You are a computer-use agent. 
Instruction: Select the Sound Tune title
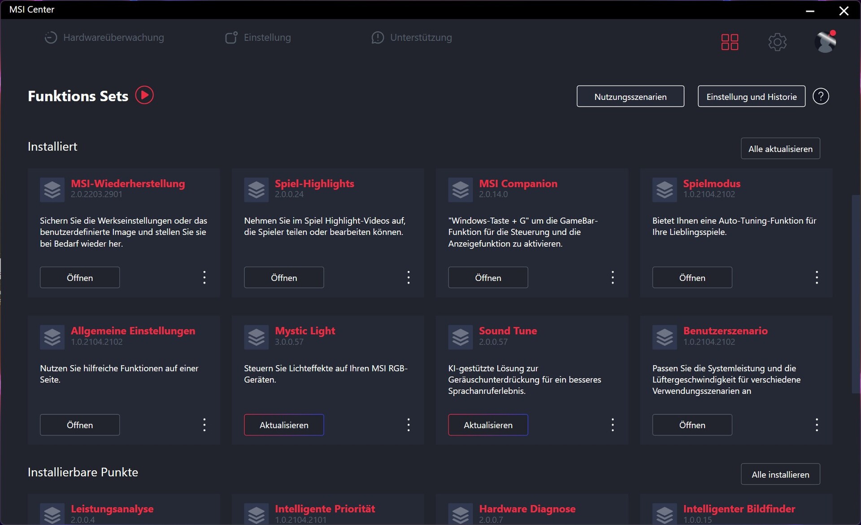pos(508,331)
